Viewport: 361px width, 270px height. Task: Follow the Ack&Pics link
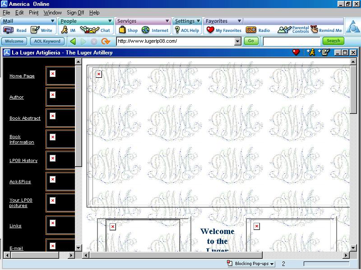[x=20, y=182]
